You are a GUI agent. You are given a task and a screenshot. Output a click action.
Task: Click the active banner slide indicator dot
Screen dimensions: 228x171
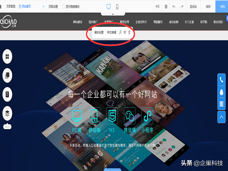[x=105, y=166]
